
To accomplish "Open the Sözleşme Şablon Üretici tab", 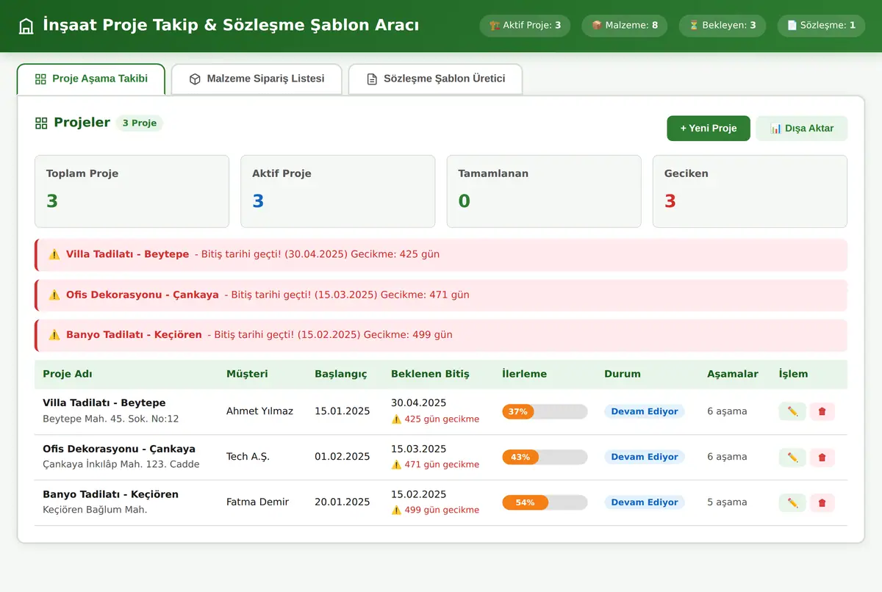I will pos(435,79).
